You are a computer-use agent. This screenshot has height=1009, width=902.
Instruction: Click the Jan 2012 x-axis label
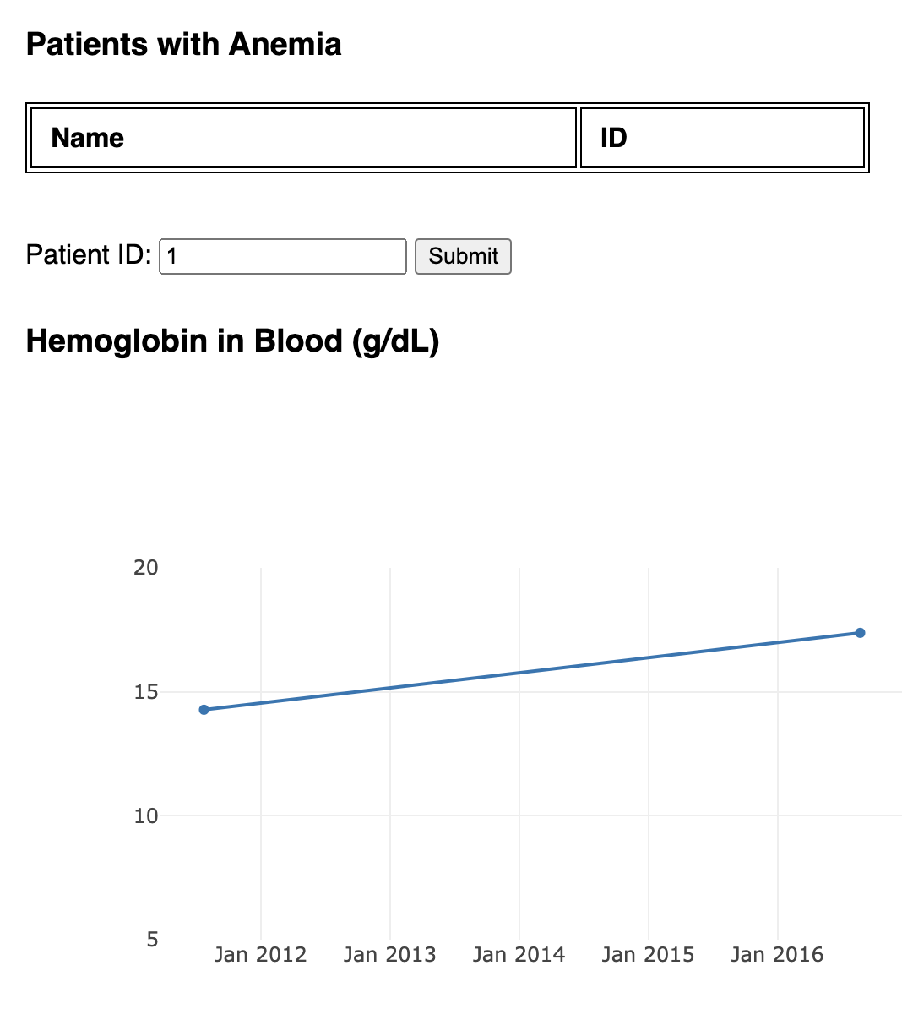click(260, 955)
